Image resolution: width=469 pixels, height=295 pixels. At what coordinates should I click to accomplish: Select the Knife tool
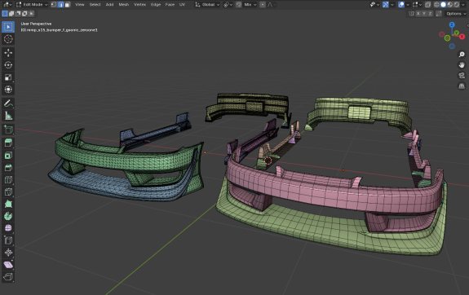pos(8,192)
